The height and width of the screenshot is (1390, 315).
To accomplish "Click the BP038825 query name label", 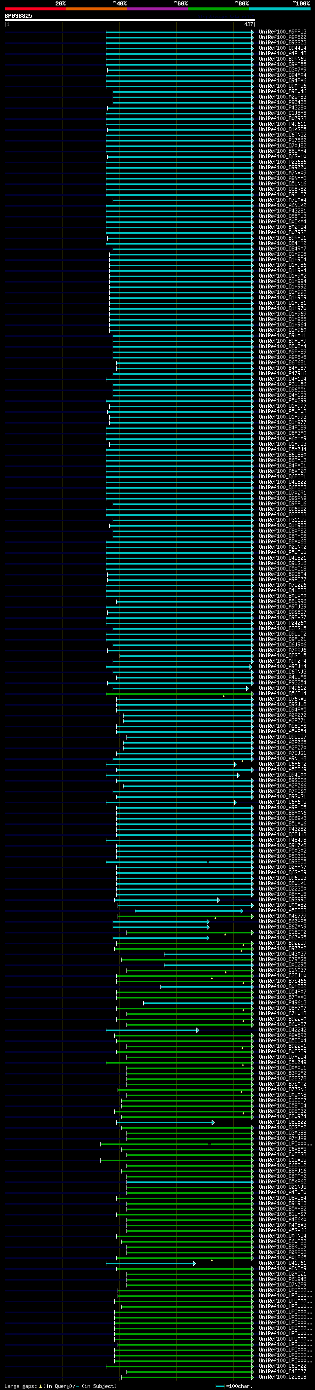I will 18,16.
